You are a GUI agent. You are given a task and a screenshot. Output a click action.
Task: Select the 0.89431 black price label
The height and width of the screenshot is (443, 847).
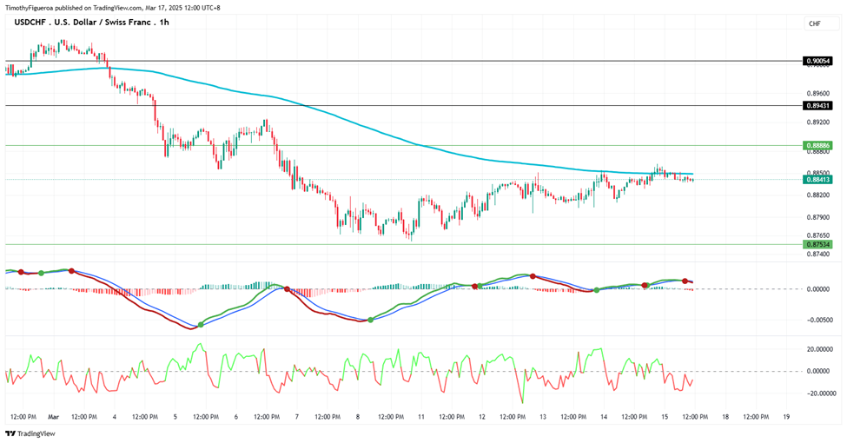pos(817,106)
